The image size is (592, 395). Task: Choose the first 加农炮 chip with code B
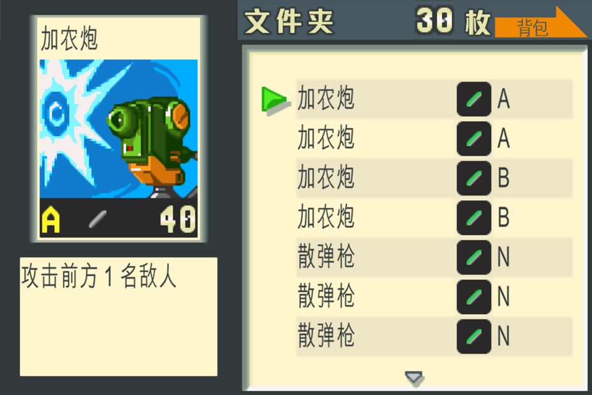click(x=434, y=178)
